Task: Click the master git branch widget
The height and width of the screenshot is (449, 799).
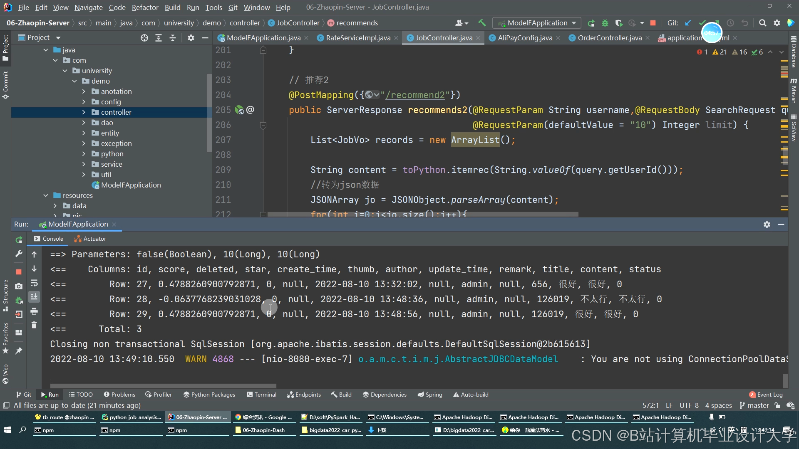Action: pyautogui.click(x=754, y=405)
